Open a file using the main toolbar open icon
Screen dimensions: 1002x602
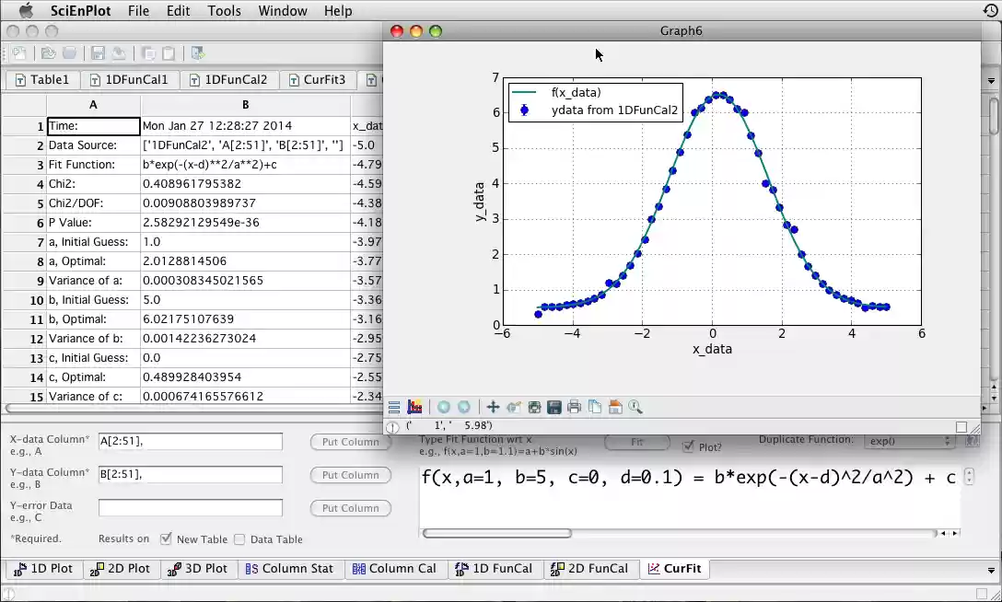[48, 52]
